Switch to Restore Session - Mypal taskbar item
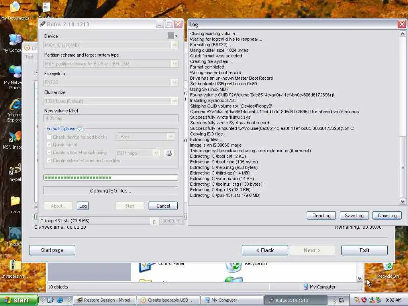Image resolution: width=408 pixels, height=306 pixels. click(x=104, y=300)
